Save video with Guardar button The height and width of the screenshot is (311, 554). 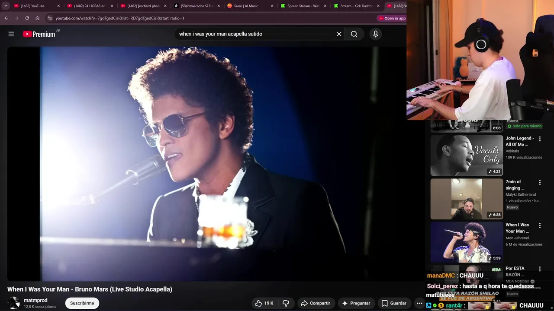pos(393,303)
